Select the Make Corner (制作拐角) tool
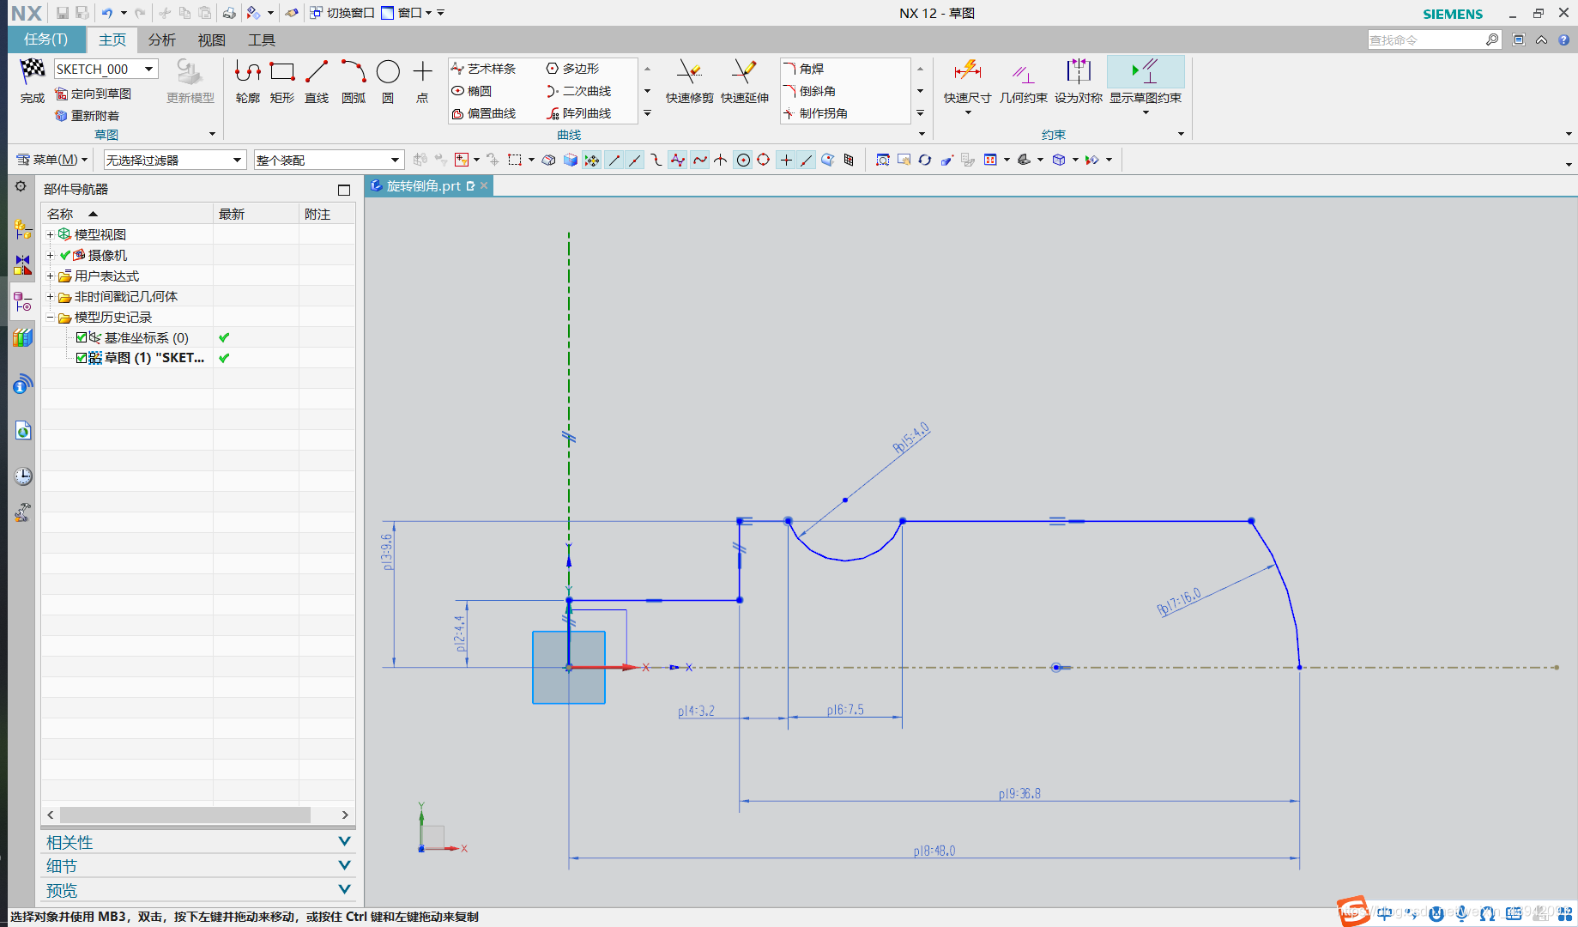 [x=816, y=113]
